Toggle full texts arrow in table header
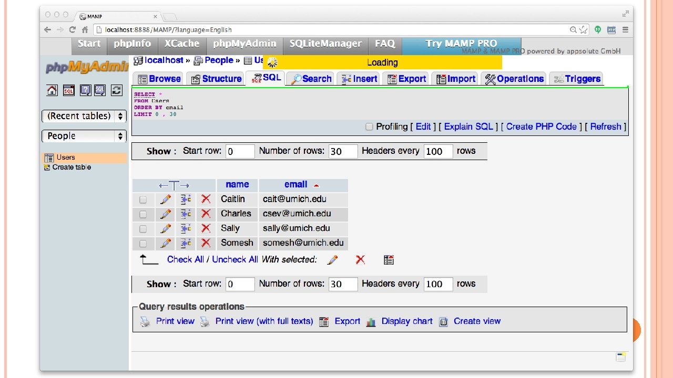Screen dimensions: 673x378 coord(174,185)
